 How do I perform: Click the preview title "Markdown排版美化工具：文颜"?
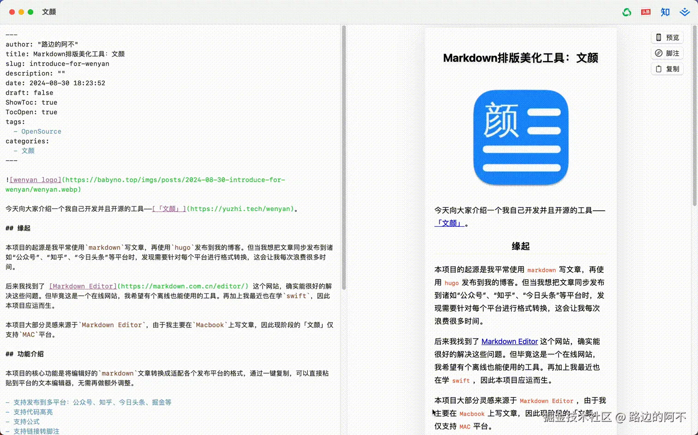(x=521, y=58)
